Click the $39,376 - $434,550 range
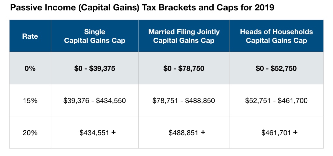The height and width of the screenshot is (156, 333). pyautogui.click(x=95, y=101)
